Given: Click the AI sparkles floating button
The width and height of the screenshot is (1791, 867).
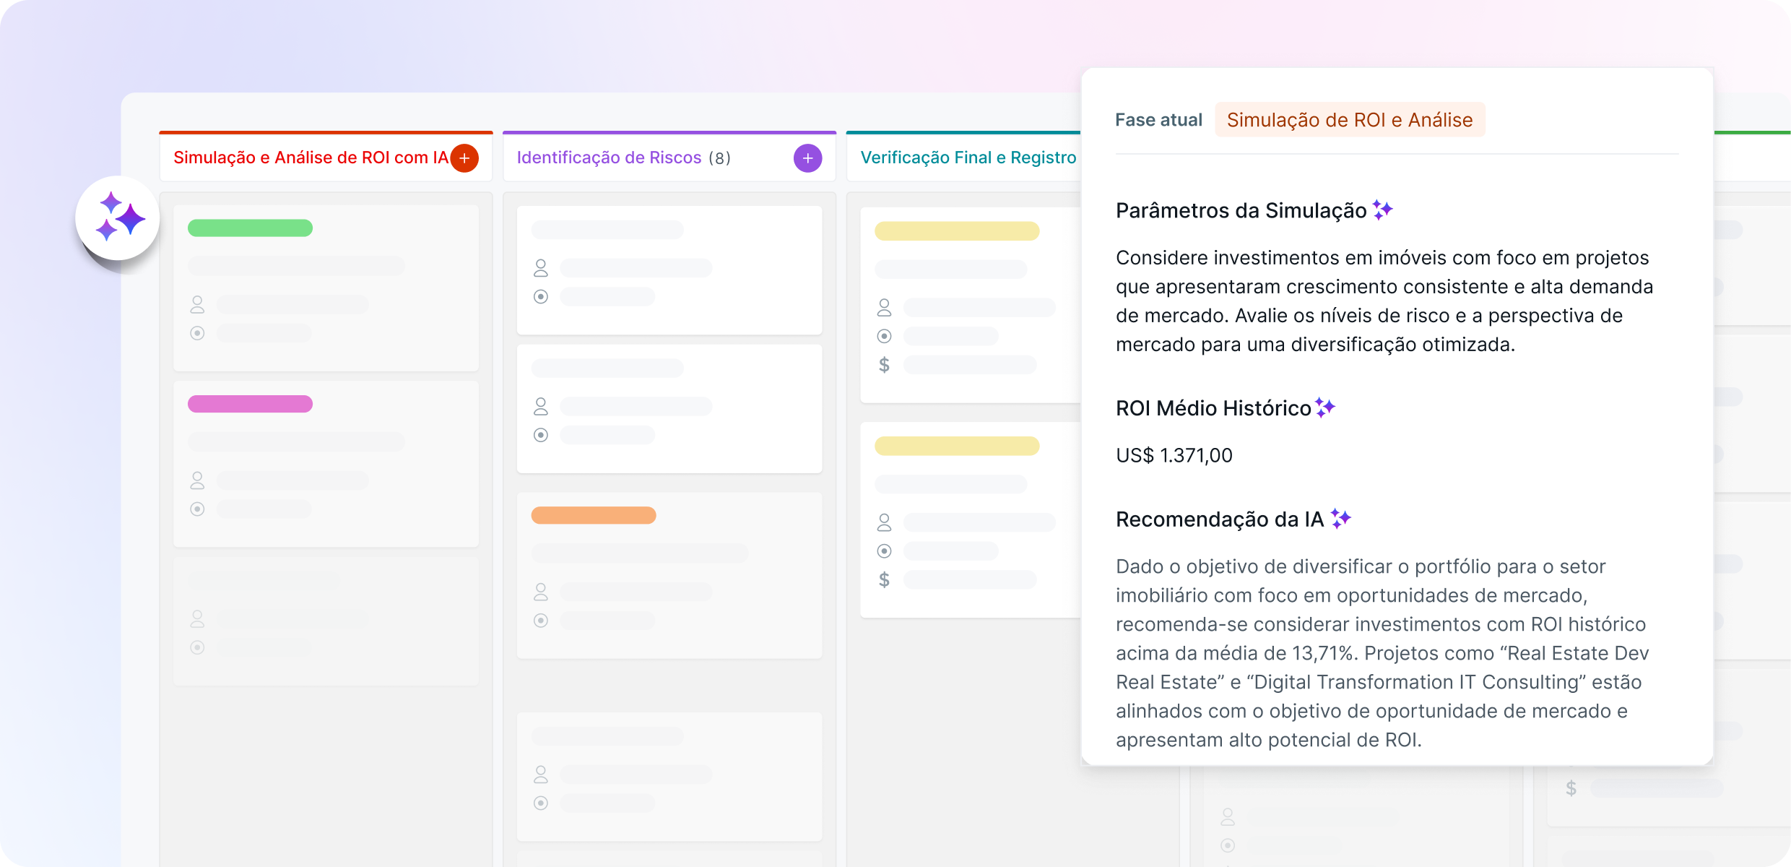Looking at the screenshot, I should pos(118,218).
